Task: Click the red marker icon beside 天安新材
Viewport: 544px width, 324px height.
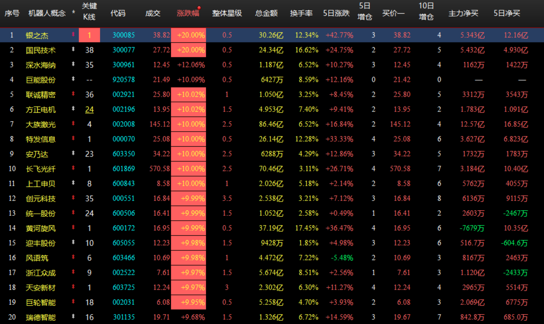Action: coord(73,287)
